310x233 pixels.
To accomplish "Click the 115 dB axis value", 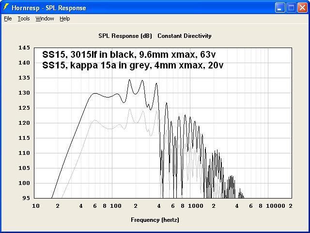I will pos(24,138).
